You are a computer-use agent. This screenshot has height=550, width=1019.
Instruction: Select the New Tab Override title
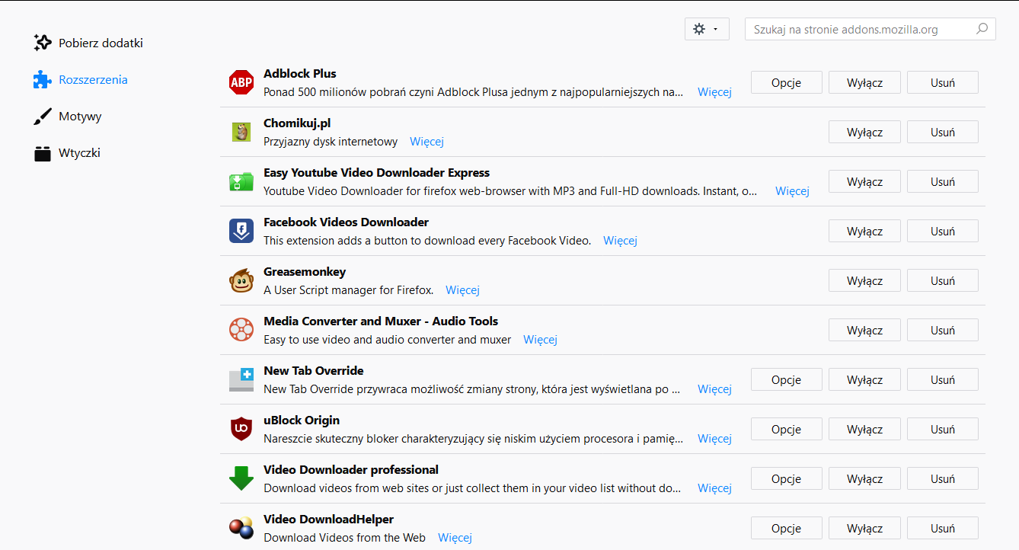[314, 371]
